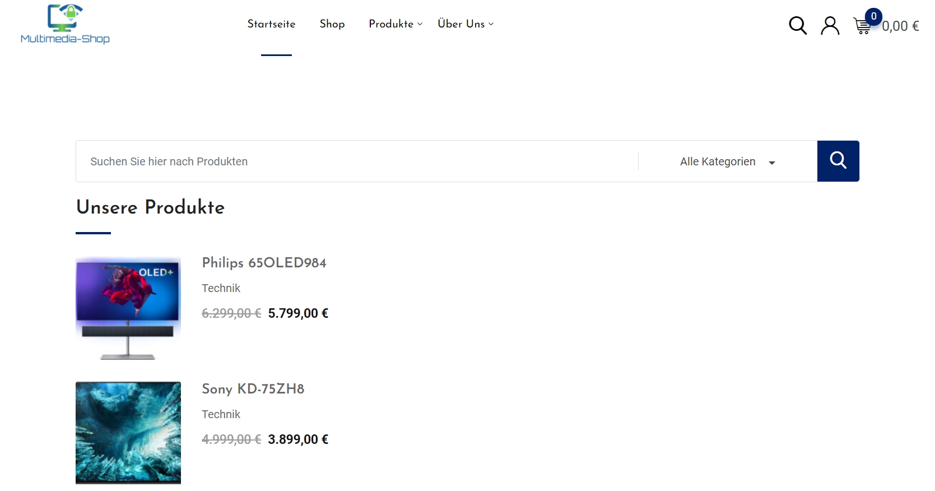Focus the product search input field

(357, 161)
